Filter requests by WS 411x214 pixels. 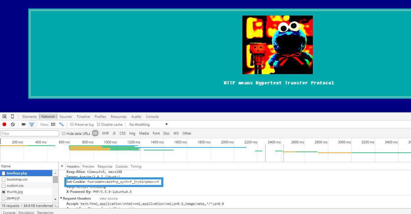pyautogui.click(x=176, y=133)
